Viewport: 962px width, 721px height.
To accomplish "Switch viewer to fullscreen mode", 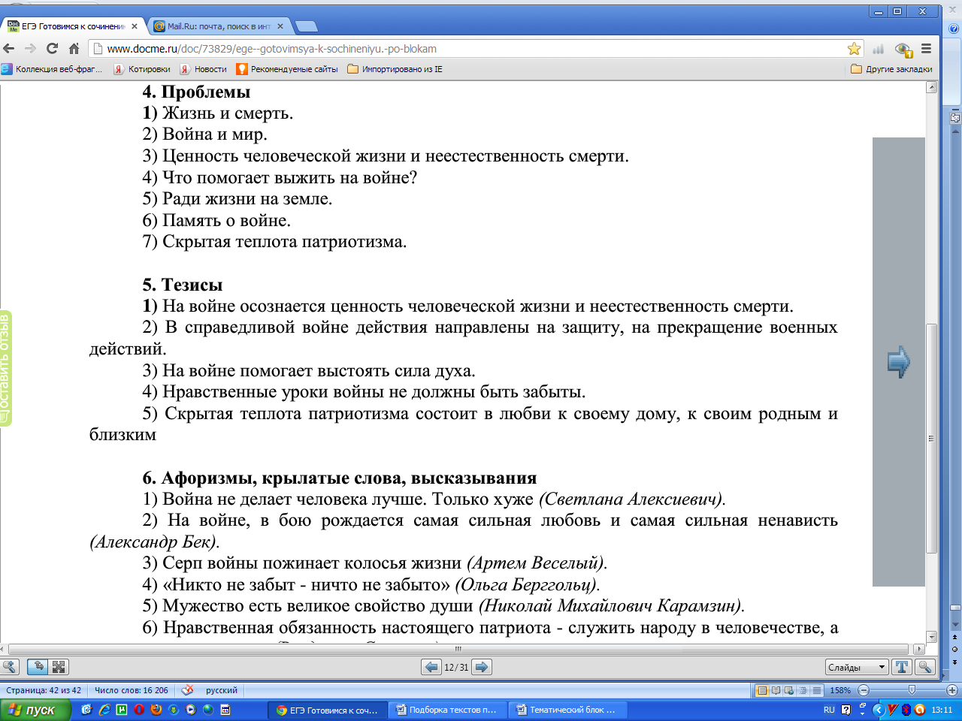I will (59, 667).
